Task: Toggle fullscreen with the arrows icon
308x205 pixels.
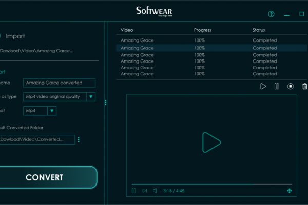Action: click(x=290, y=191)
